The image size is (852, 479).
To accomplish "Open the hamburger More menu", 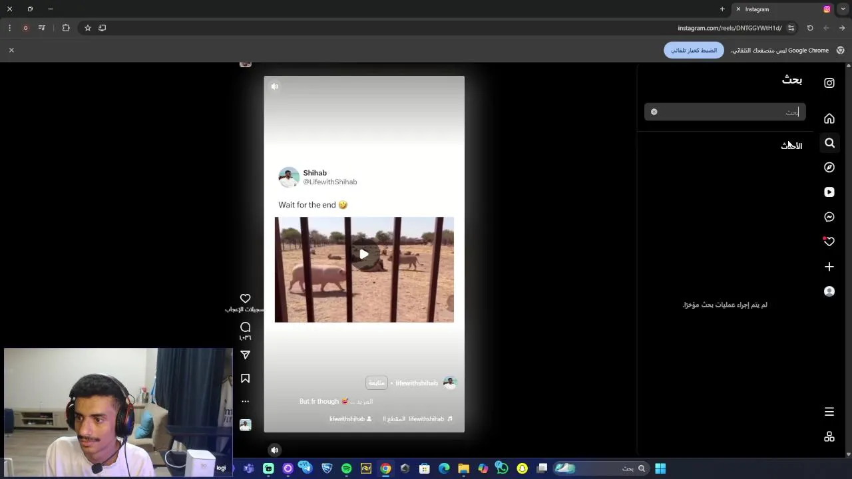I will coord(829,412).
